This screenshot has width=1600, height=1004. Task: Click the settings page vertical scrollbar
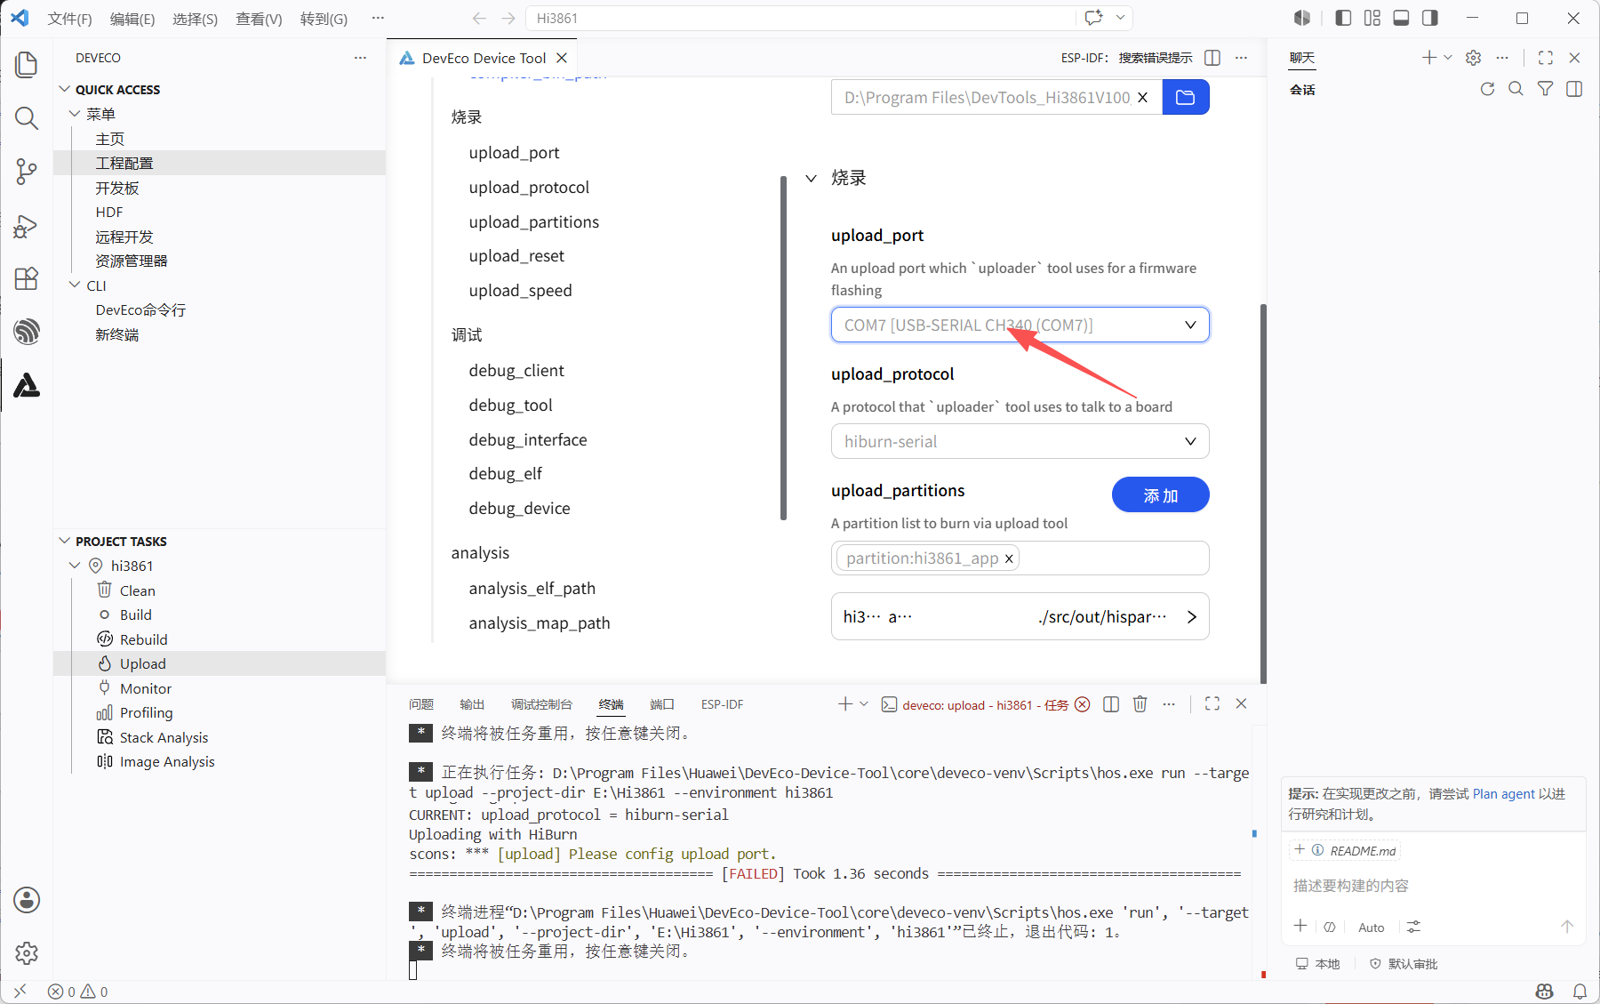tap(1263, 494)
